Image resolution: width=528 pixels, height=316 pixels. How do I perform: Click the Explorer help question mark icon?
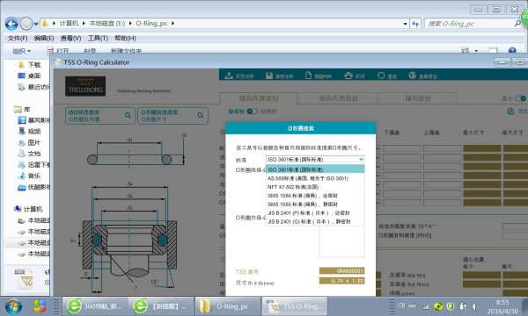512,50
